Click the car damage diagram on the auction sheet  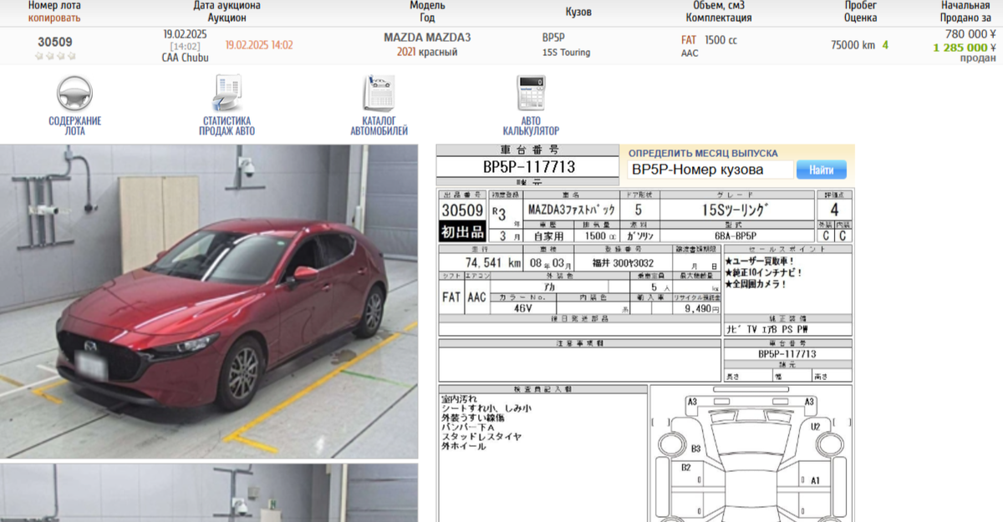pyautogui.click(x=751, y=453)
